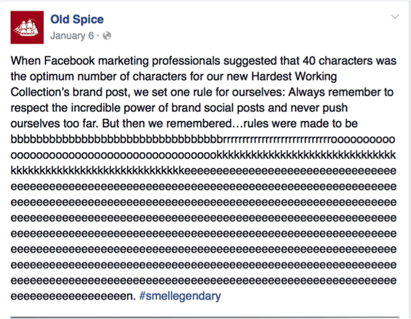Viewport: 411px width, 319px height.
Task: Open the January 6 timestamp link
Action: point(72,35)
